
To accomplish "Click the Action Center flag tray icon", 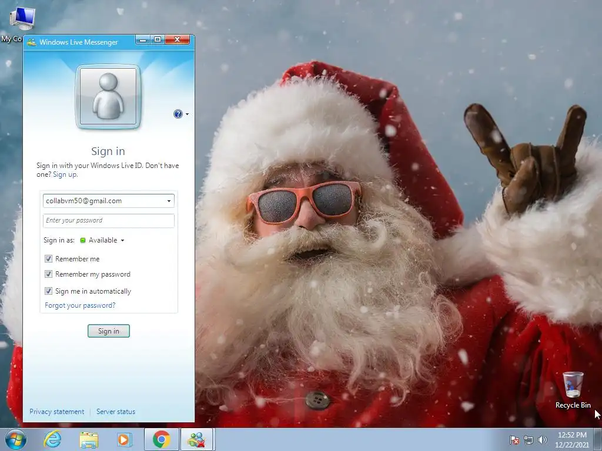I will coord(514,440).
